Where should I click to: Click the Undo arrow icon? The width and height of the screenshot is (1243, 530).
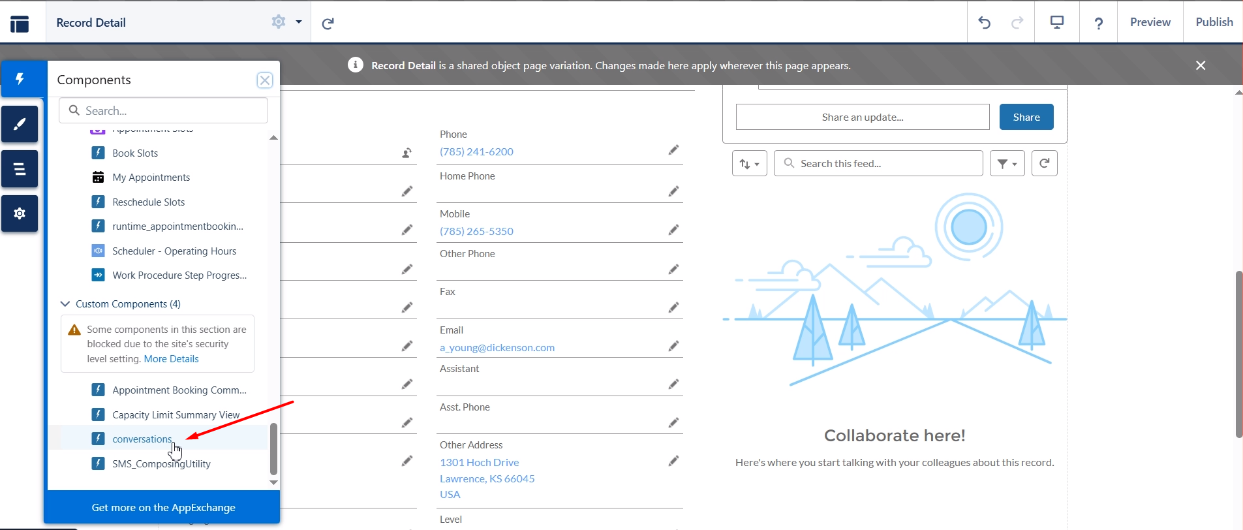(985, 23)
